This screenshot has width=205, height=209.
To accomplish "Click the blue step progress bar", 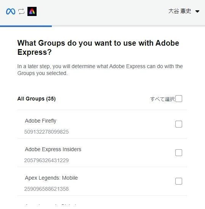I will click(26, 26).
